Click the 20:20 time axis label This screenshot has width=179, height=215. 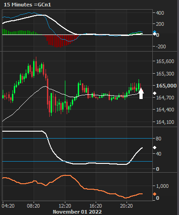click(127, 206)
